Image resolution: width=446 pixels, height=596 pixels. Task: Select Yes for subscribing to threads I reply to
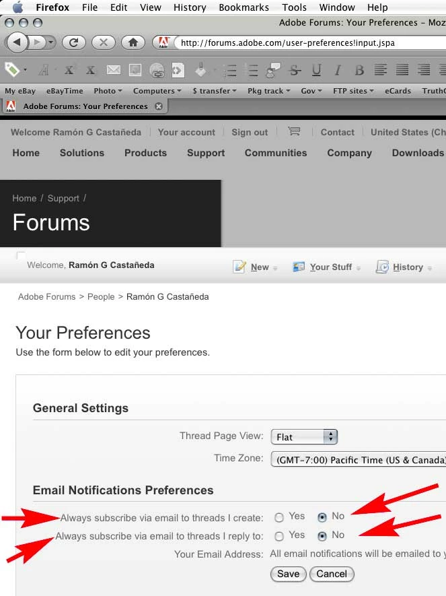(279, 536)
